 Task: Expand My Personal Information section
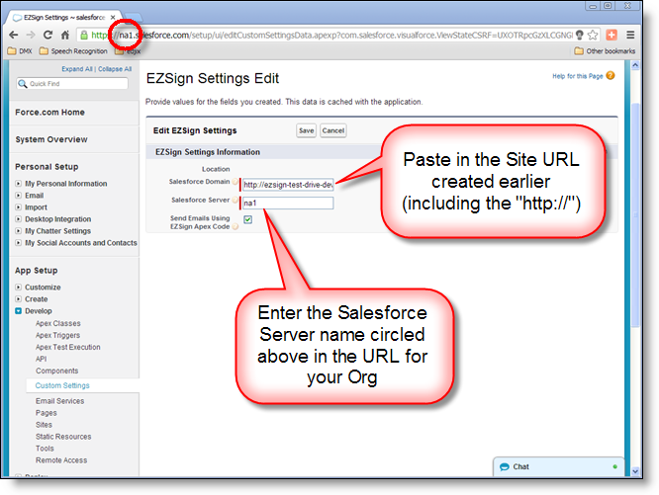(x=19, y=184)
